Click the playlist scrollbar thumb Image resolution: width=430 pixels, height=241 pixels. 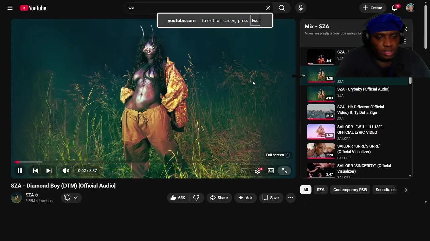click(410, 80)
